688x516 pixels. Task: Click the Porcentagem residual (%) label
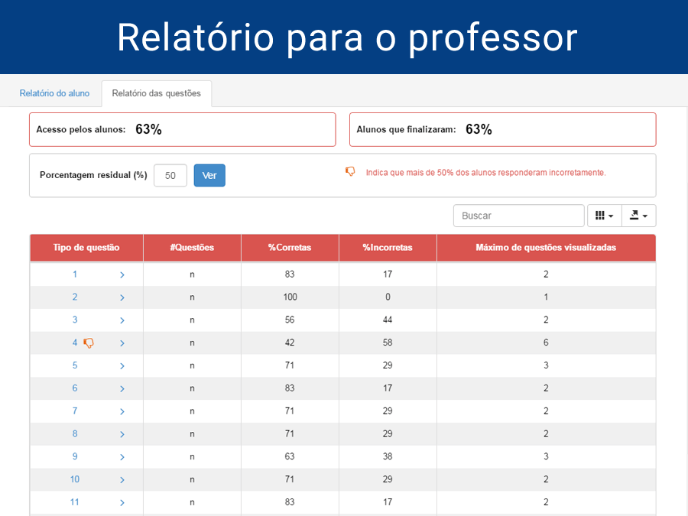[x=93, y=175]
